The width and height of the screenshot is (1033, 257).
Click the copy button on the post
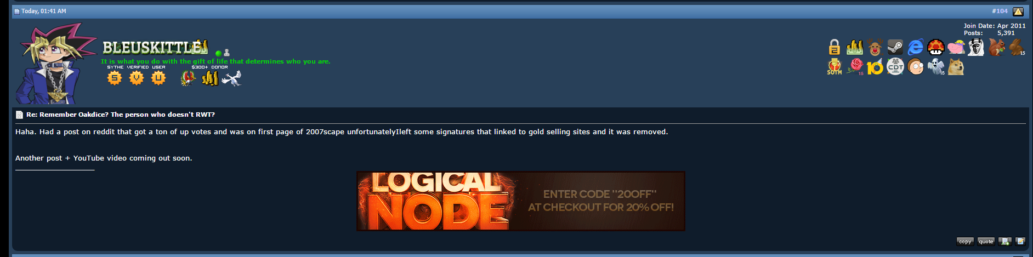[965, 241]
